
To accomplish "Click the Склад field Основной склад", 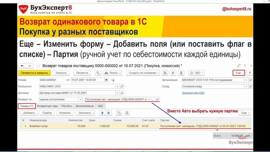I will click(x=213, y=86).
